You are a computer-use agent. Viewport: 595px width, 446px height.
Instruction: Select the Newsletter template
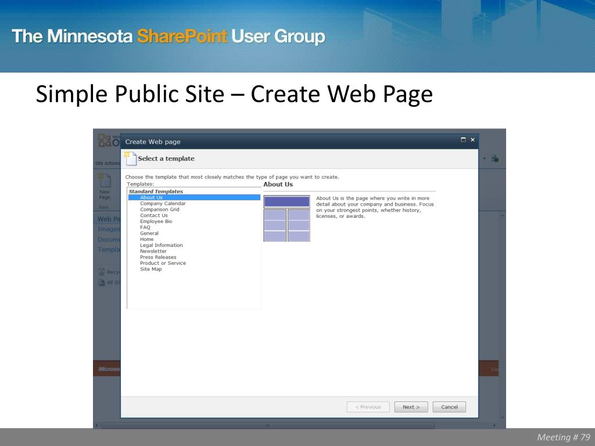coord(153,251)
